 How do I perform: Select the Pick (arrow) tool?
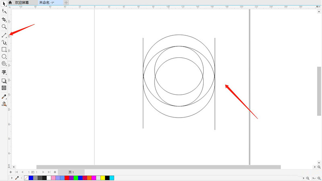tap(4, 4)
